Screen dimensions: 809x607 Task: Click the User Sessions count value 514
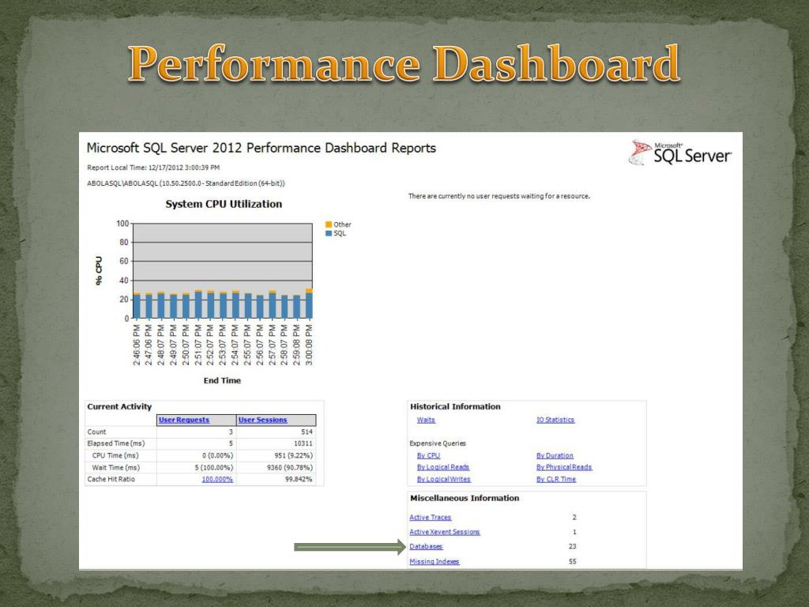(307, 432)
